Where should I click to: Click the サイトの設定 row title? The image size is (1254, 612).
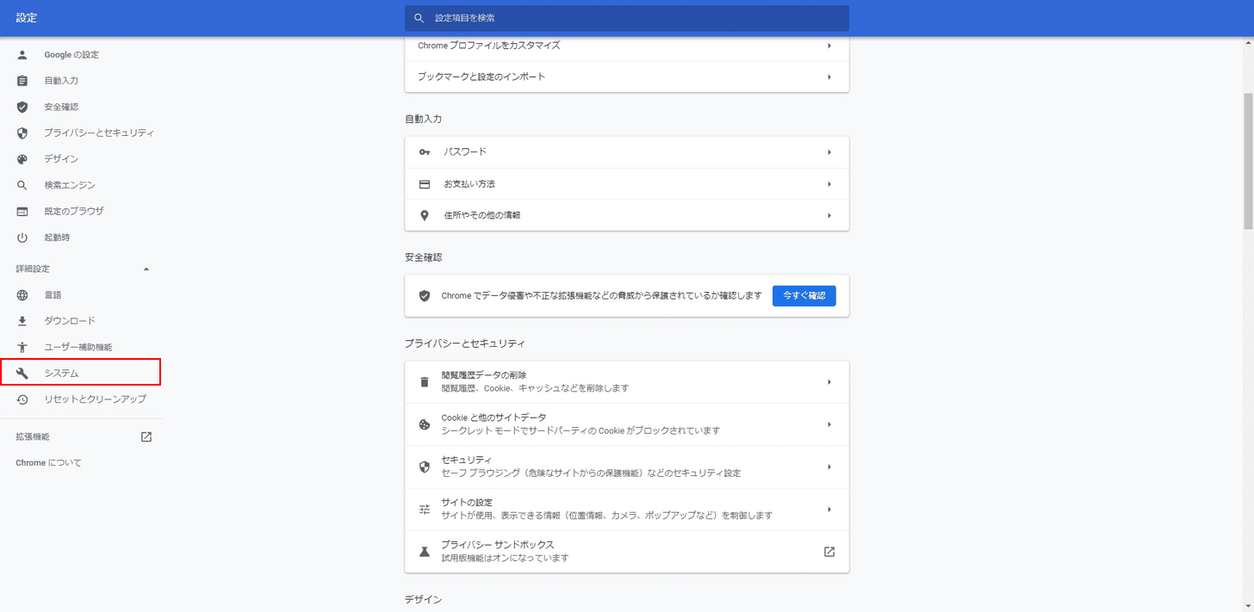coord(467,503)
